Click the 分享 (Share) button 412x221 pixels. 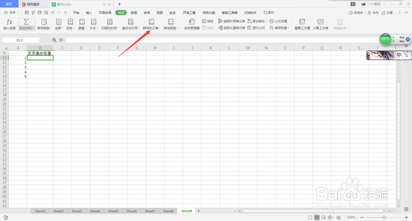click(387, 13)
